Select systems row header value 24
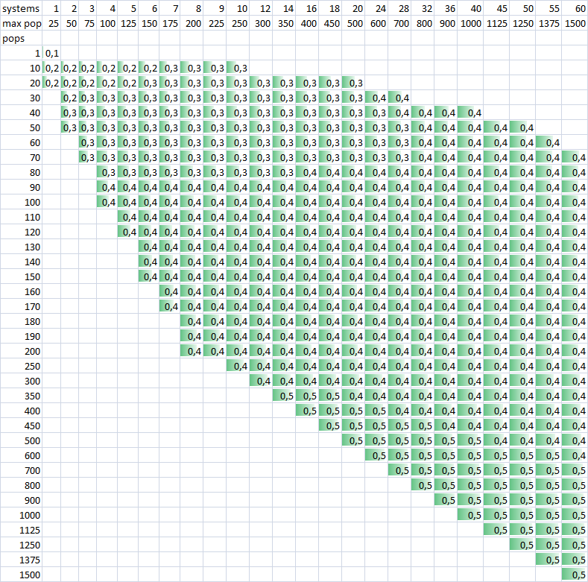 click(376, 8)
